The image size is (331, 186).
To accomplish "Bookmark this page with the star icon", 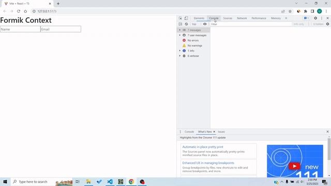I will click(290, 11).
